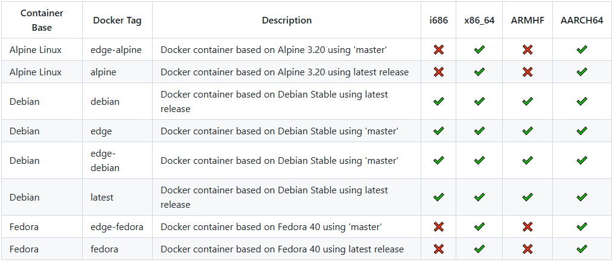This screenshot has width=612, height=262.
Task: Click the green check for edge tag i686
Action: (x=439, y=131)
